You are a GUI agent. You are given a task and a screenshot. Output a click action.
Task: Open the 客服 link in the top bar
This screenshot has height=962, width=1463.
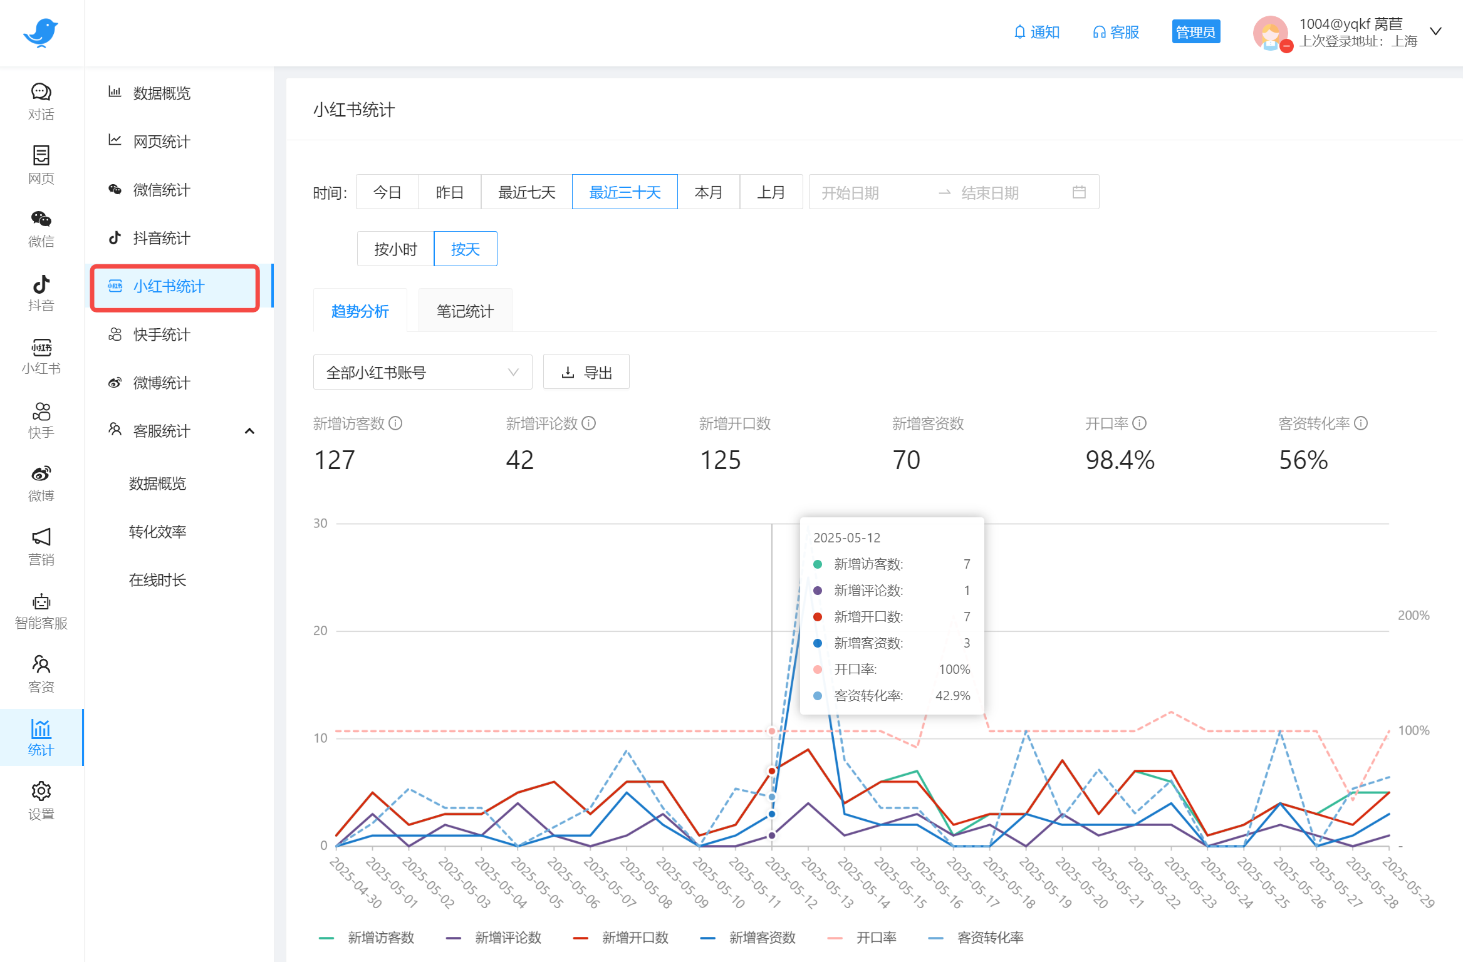pyautogui.click(x=1116, y=32)
